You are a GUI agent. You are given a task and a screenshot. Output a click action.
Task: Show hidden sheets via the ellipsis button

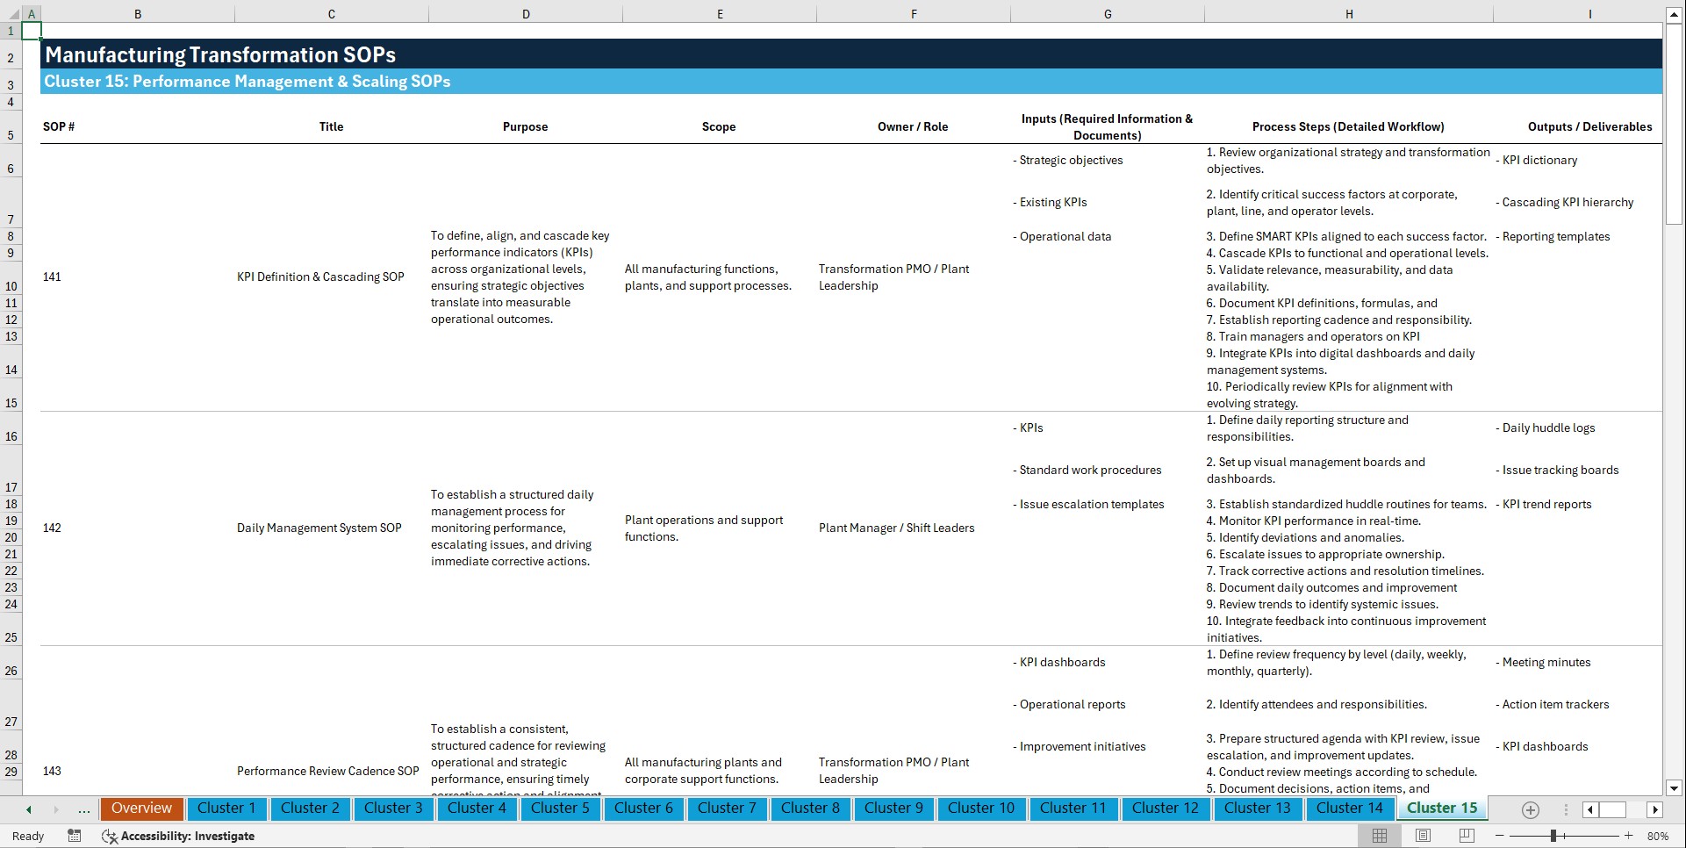coord(83,809)
